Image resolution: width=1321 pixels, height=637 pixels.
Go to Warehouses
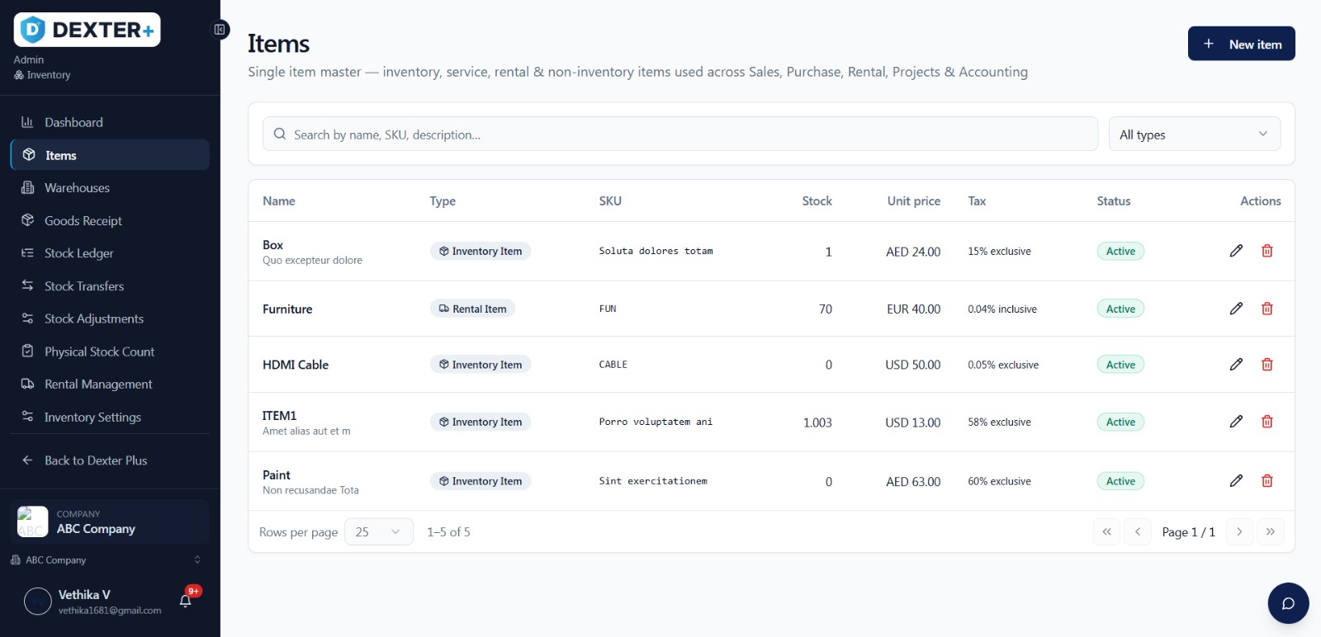click(x=110, y=188)
